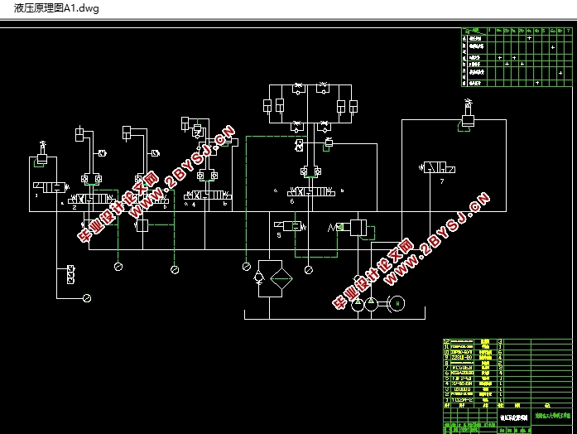Viewport: 577px width, 434px height.
Task: Click the hydraulic lock valve pair above valve 2
Action: tap(91, 179)
